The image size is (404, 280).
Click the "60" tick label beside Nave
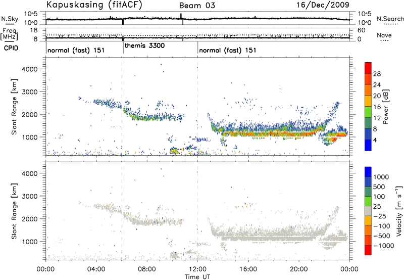361,30
